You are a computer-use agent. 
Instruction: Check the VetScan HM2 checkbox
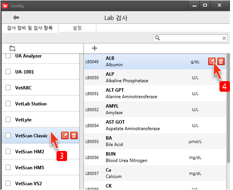coord(8,151)
